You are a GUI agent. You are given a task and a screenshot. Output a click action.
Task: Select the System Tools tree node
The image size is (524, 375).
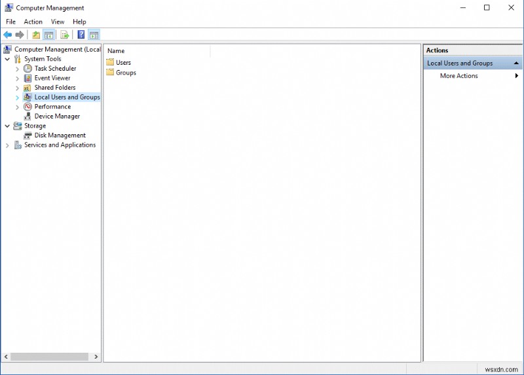tap(43, 59)
